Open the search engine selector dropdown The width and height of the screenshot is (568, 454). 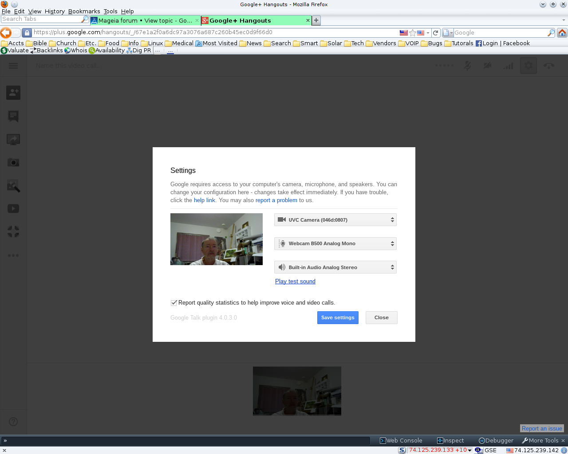click(x=448, y=33)
